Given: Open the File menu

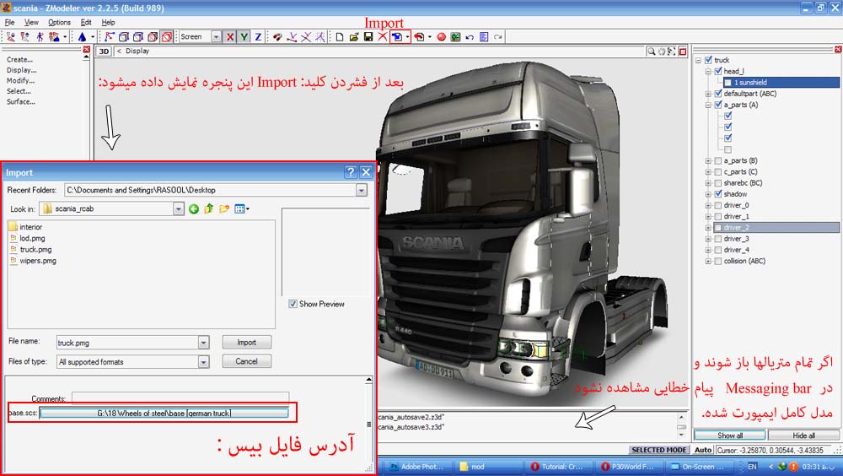Looking at the screenshot, I should point(9,22).
